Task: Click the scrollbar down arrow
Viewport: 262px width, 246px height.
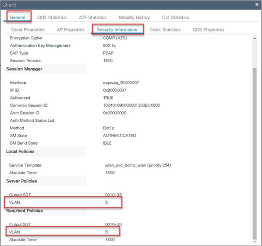Action: pos(254,241)
